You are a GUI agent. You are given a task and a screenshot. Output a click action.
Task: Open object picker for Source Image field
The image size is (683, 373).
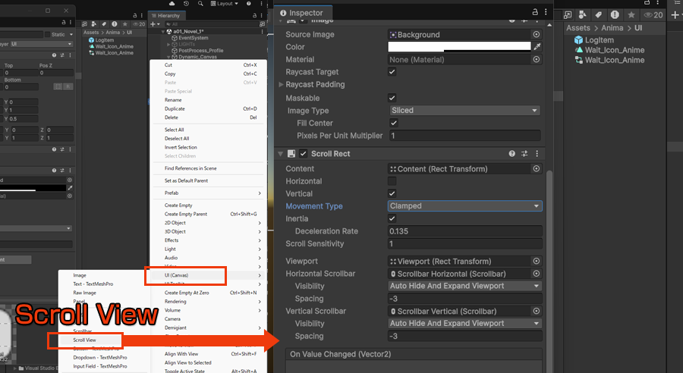click(537, 35)
